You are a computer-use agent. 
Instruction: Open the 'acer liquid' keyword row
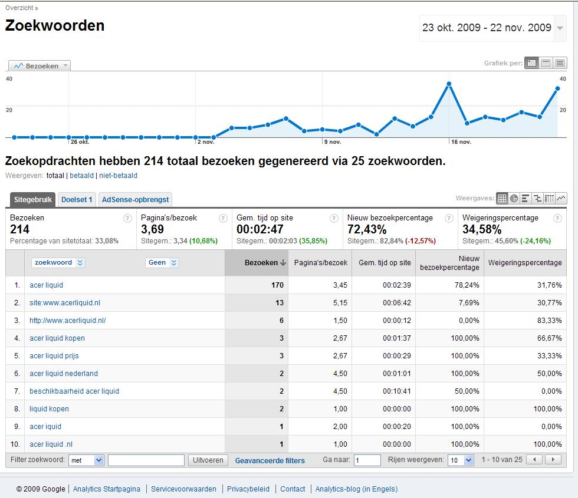click(46, 285)
